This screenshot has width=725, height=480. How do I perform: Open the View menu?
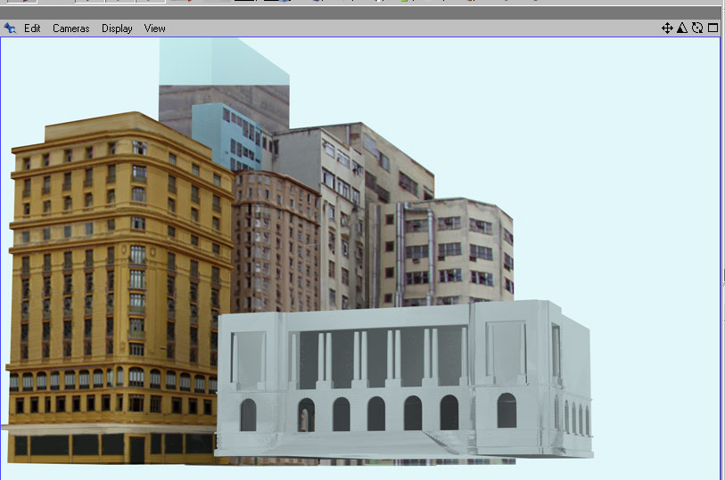154,28
